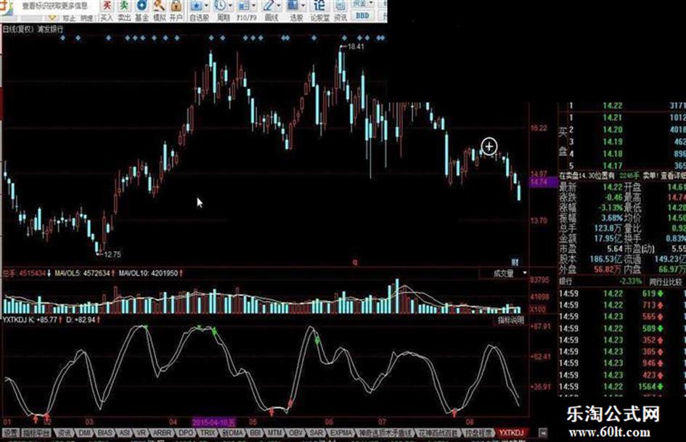Select the SAR indicator tab
The width and height of the screenshot is (686, 442).
click(316, 433)
